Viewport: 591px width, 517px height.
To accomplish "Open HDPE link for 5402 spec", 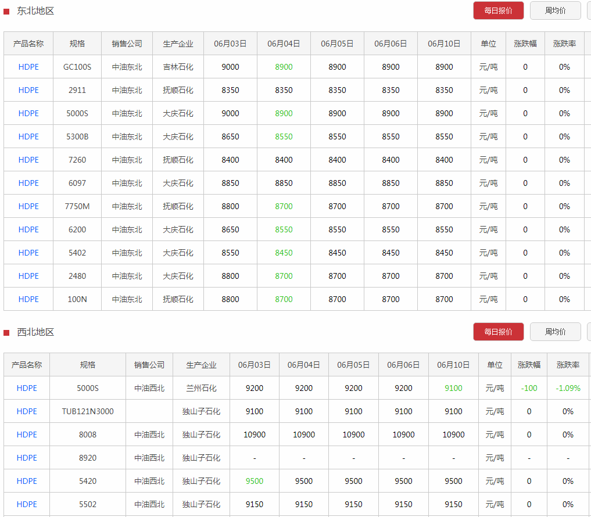I will pos(28,253).
